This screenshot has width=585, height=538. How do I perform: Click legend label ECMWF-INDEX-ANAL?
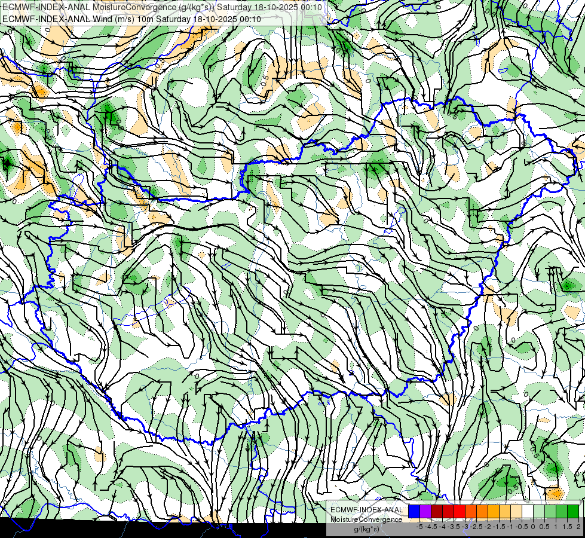click(366, 510)
